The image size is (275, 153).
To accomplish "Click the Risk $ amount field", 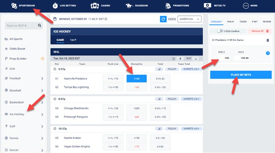I will point(222,58).
